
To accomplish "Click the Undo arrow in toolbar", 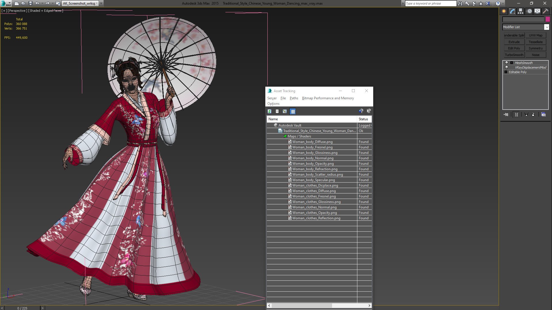I will [x=37, y=3].
